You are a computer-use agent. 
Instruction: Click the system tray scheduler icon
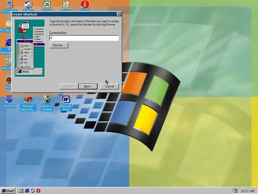(235, 191)
